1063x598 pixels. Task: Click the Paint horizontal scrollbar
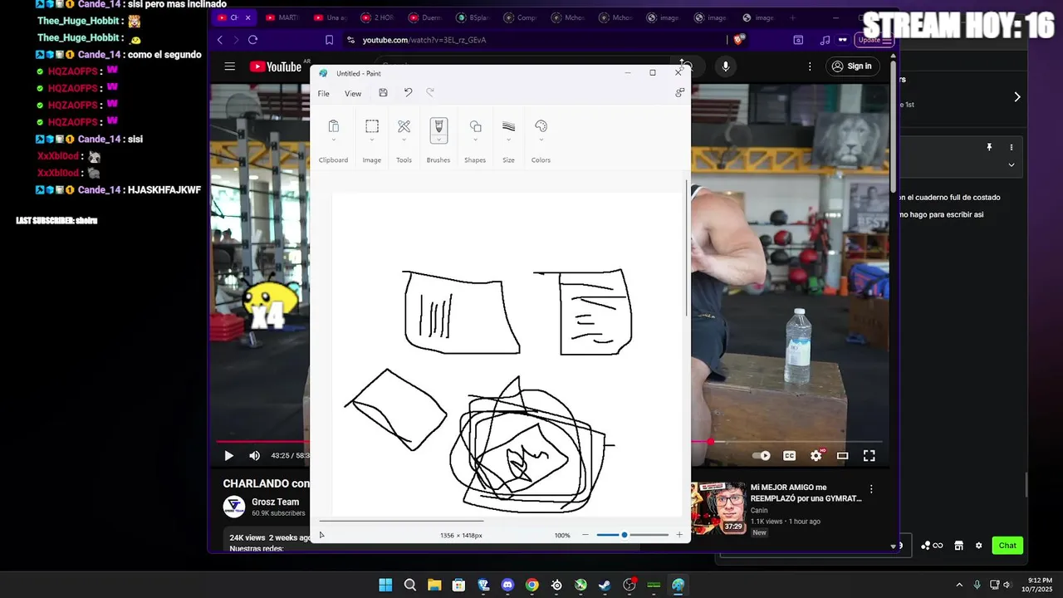tap(402, 521)
